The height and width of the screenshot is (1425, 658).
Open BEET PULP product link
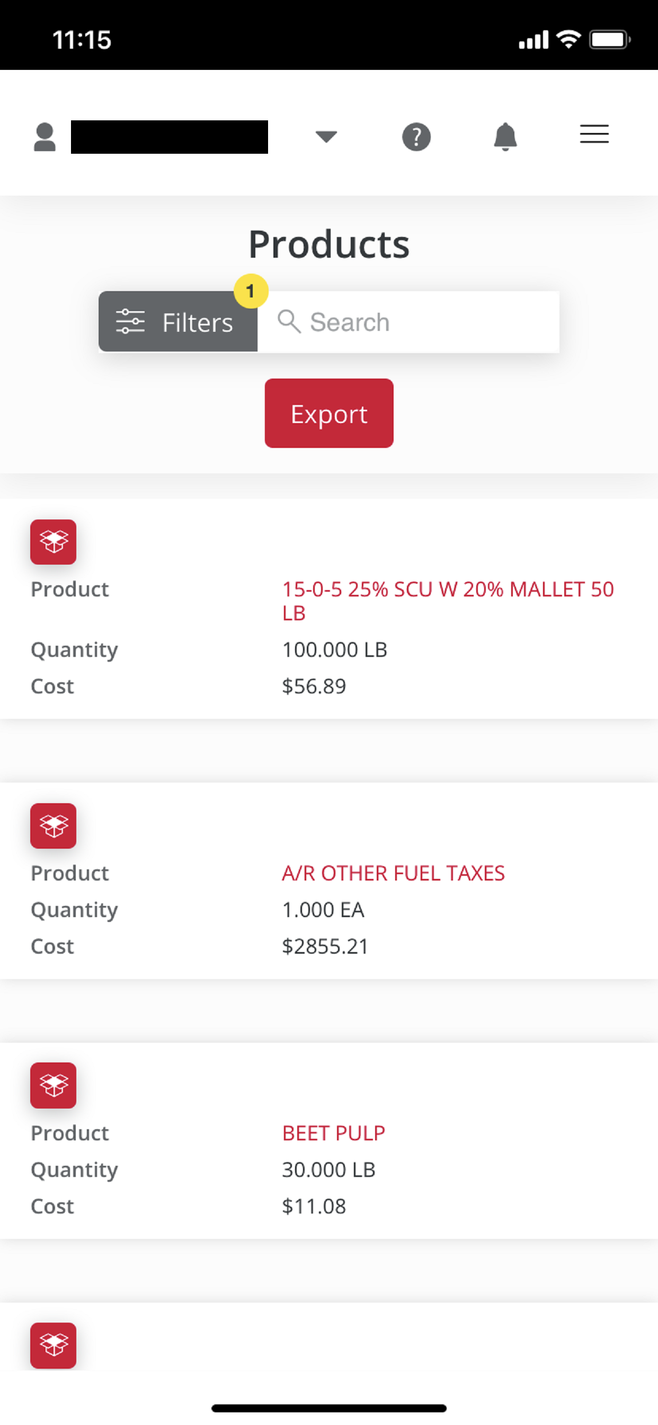pyautogui.click(x=333, y=1133)
